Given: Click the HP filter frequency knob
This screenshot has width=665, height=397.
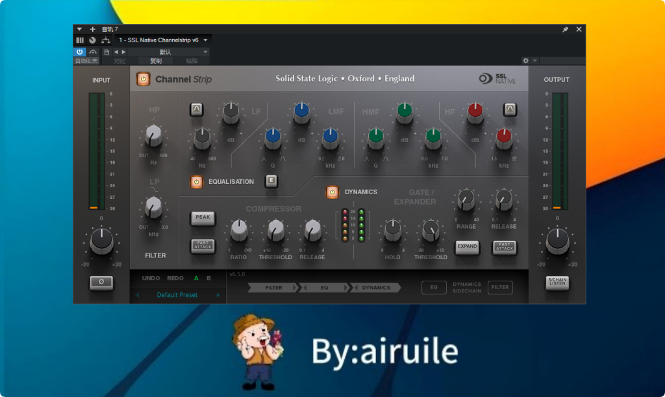Looking at the screenshot, I should (x=153, y=136).
